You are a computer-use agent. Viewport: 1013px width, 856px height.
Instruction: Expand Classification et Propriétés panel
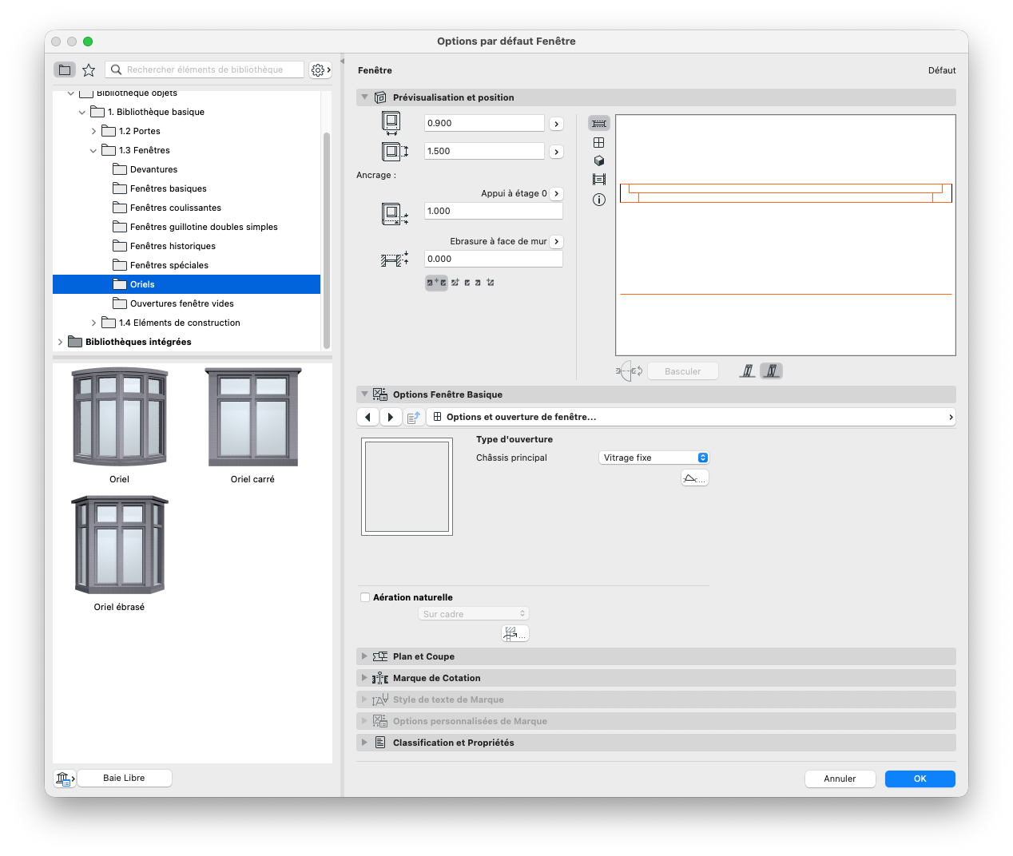click(364, 743)
